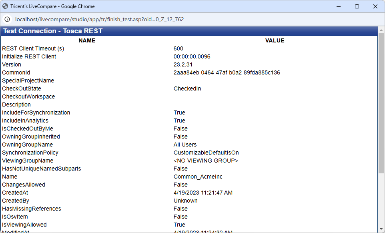Click False value for ChangesAllowed
The image size is (385, 233).
click(x=180, y=185)
